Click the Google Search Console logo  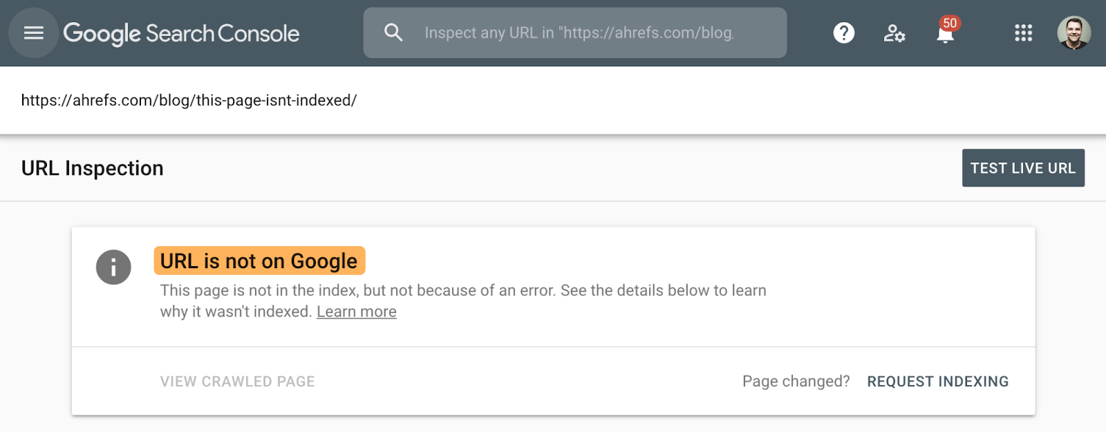click(181, 33)
